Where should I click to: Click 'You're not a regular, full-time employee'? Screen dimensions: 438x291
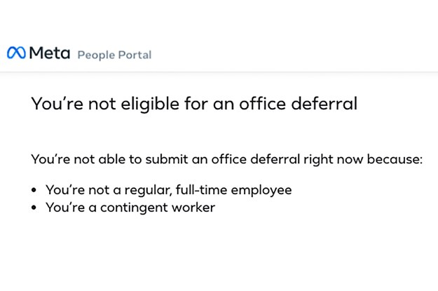coord(169,190)
